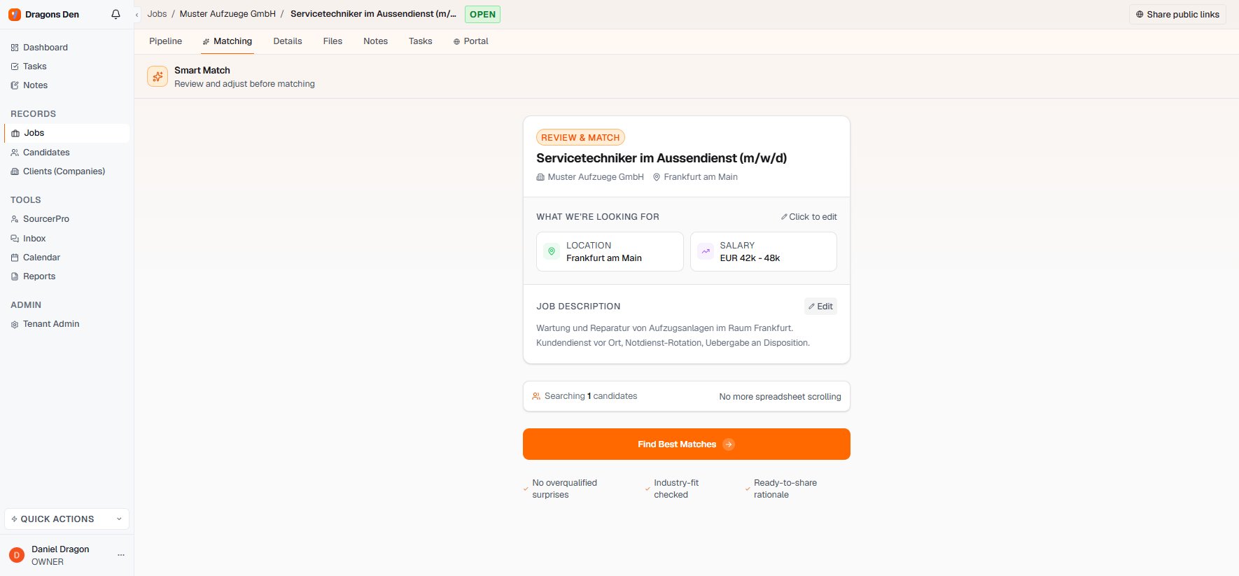Image resolution: width=1239 pixels, height=576 pixels.
Task: Open the Tasks tab
Action: pos(420,41)
